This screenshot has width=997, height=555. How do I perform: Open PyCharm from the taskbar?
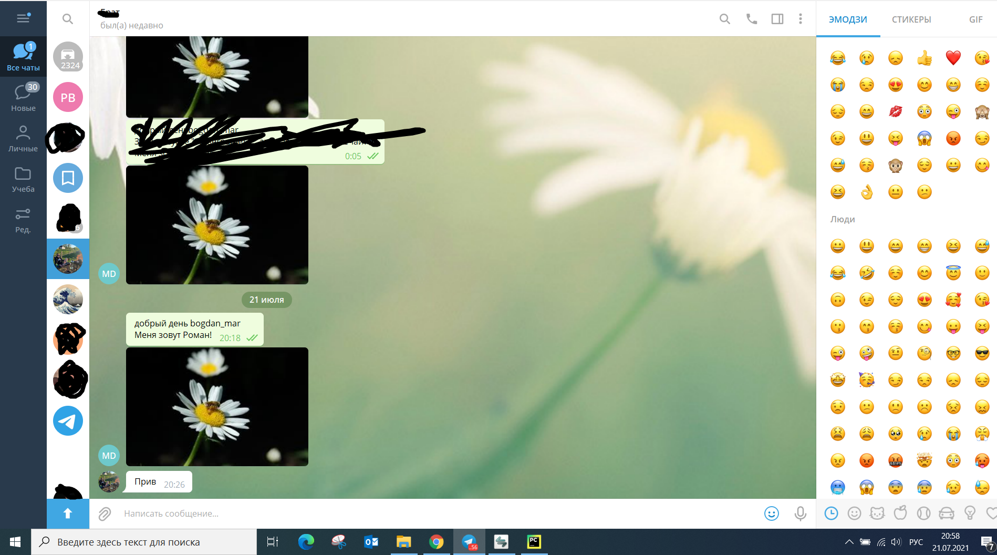click(x=534, y=542)
